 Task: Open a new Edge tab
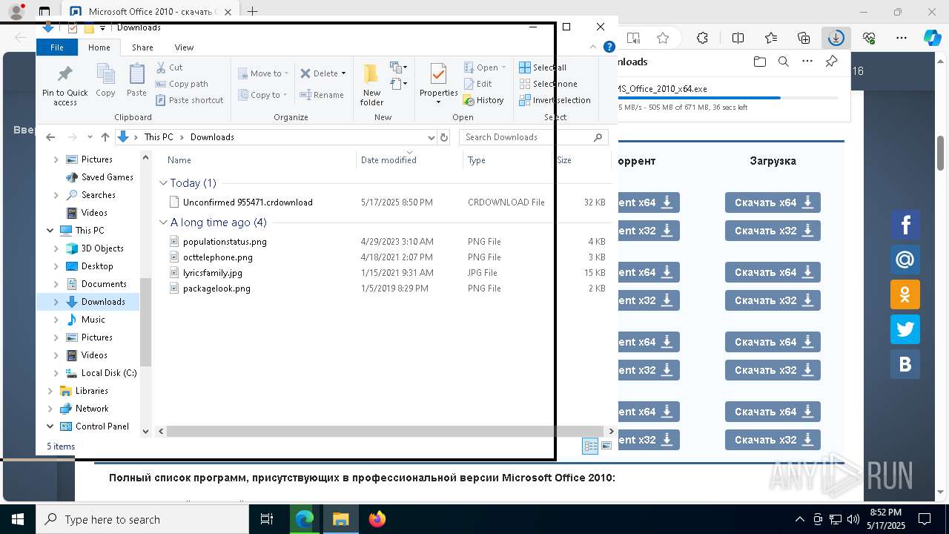click(x=252, y=11)
